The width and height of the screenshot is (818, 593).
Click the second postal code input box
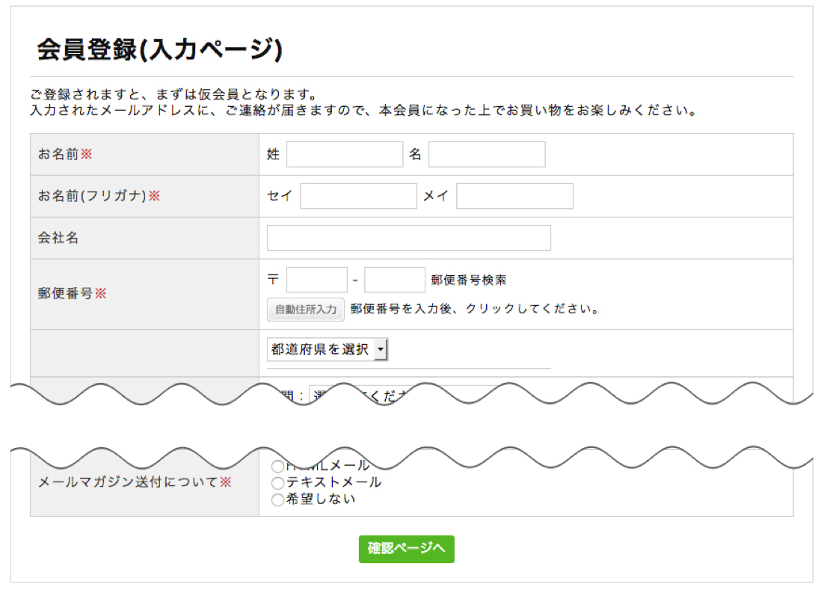[x=394, y=278]
